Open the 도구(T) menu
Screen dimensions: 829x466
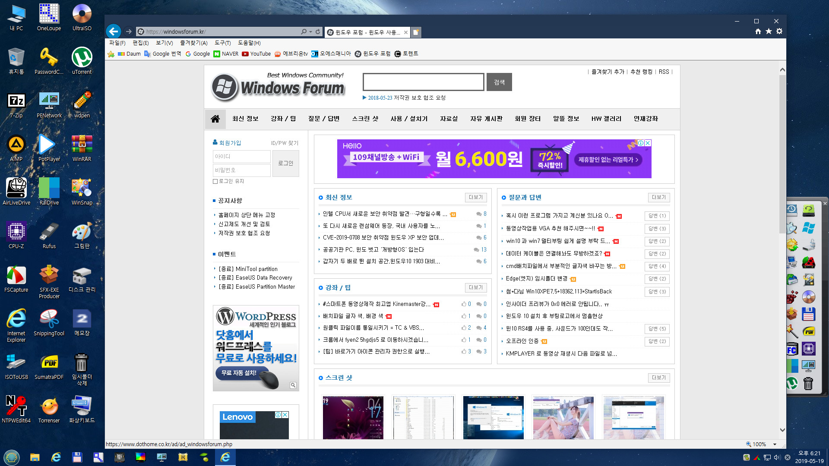pyautogui.click(x=222, y=43)
